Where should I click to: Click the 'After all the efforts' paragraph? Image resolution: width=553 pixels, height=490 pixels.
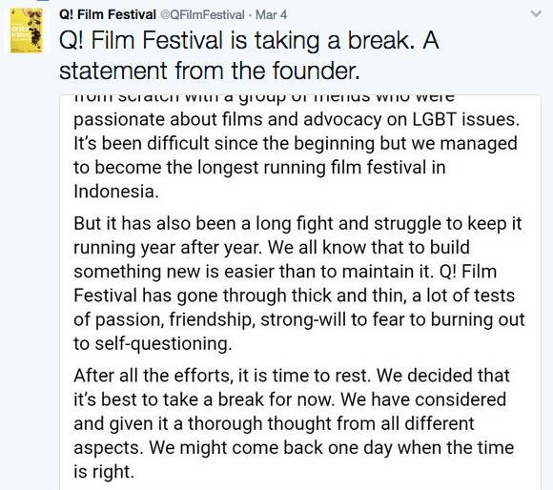(294, 423)
